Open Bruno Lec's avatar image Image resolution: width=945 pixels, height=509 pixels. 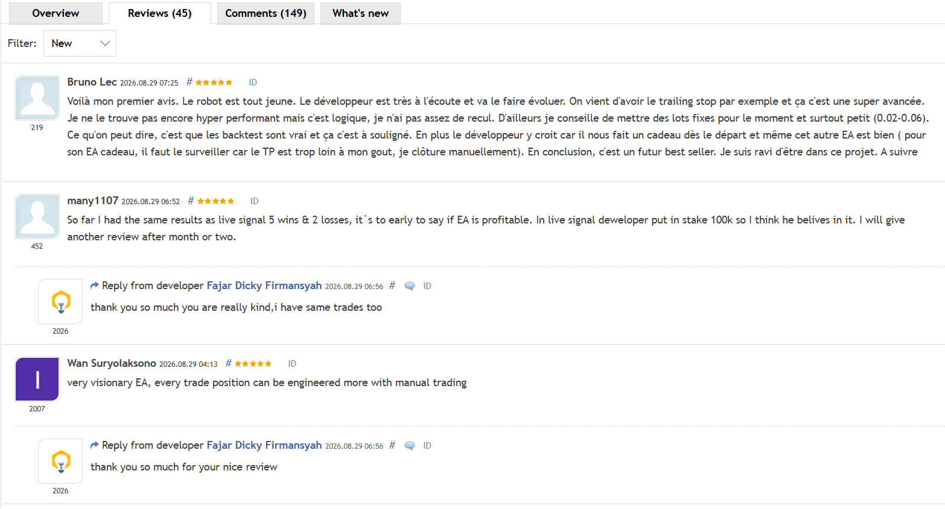(x=37, y=98)
